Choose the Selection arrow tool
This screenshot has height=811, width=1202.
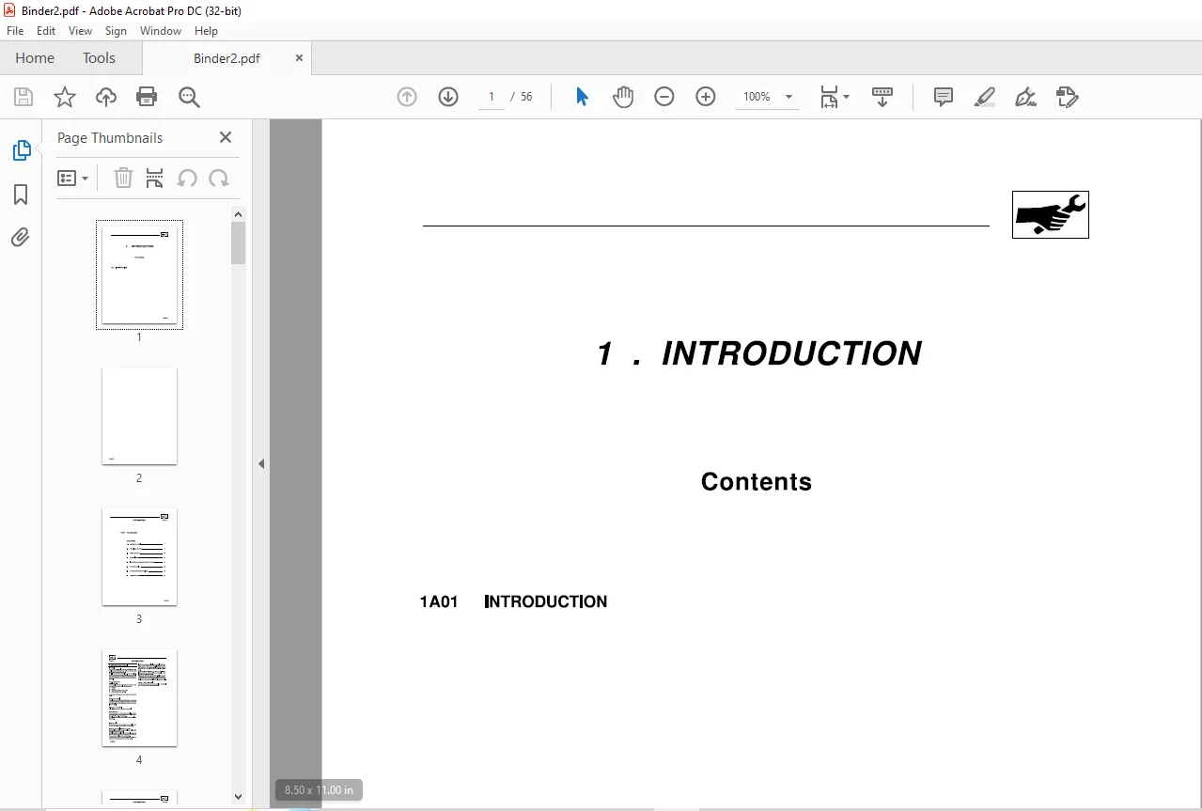tap(582, 97)
